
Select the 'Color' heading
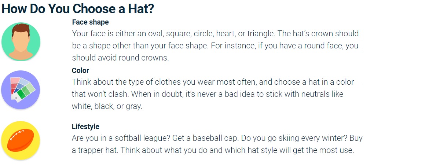point(80,70)
